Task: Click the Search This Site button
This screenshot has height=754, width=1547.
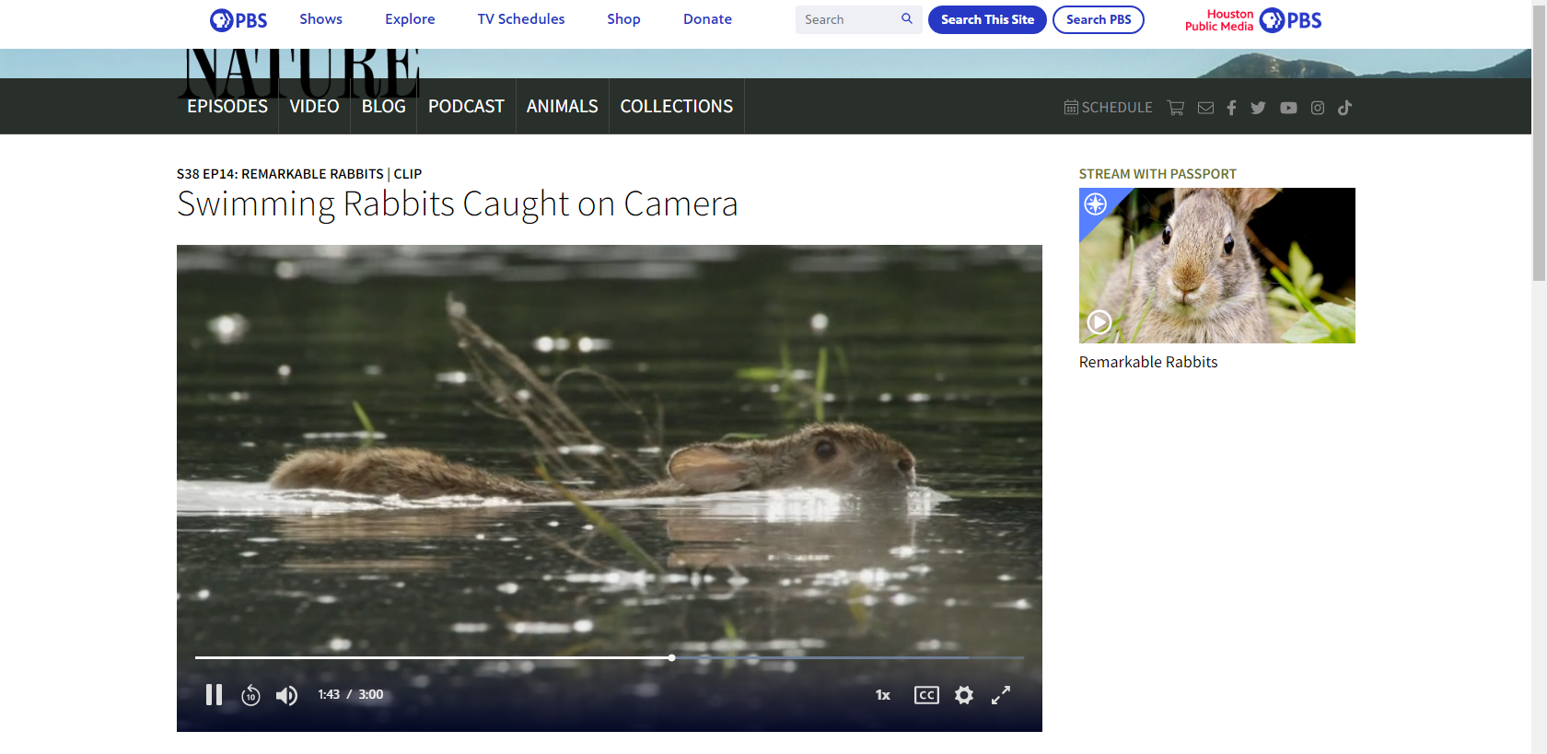Action: pyautogui.click(x=987, y=19)
